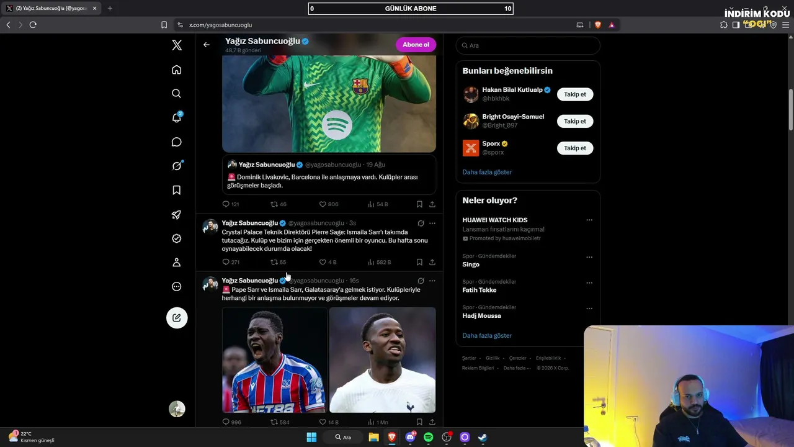Open the Ismaila Sarr Crystal Palace photo

pos(274,360)
